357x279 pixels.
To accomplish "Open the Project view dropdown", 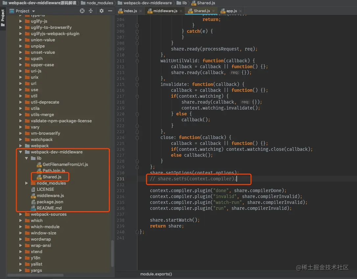I will point(34,11).
